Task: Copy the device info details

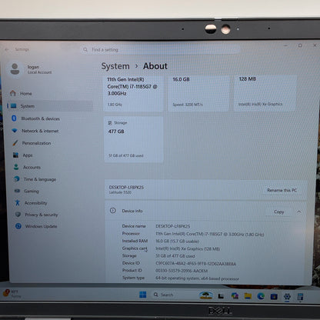Action: point(279,212)
